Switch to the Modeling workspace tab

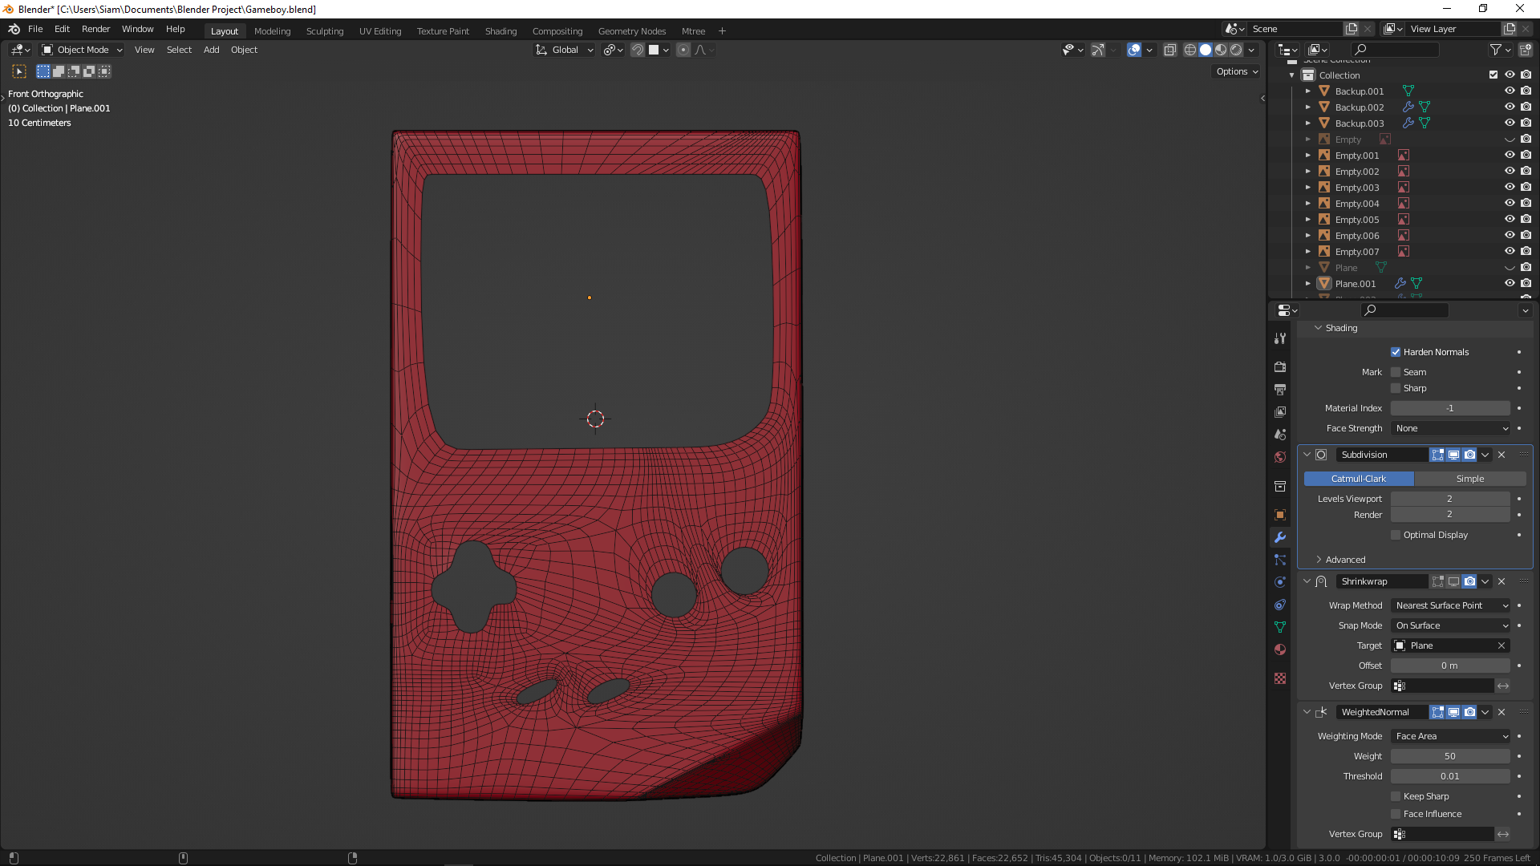pyautogui.click(x=272, y=31)
